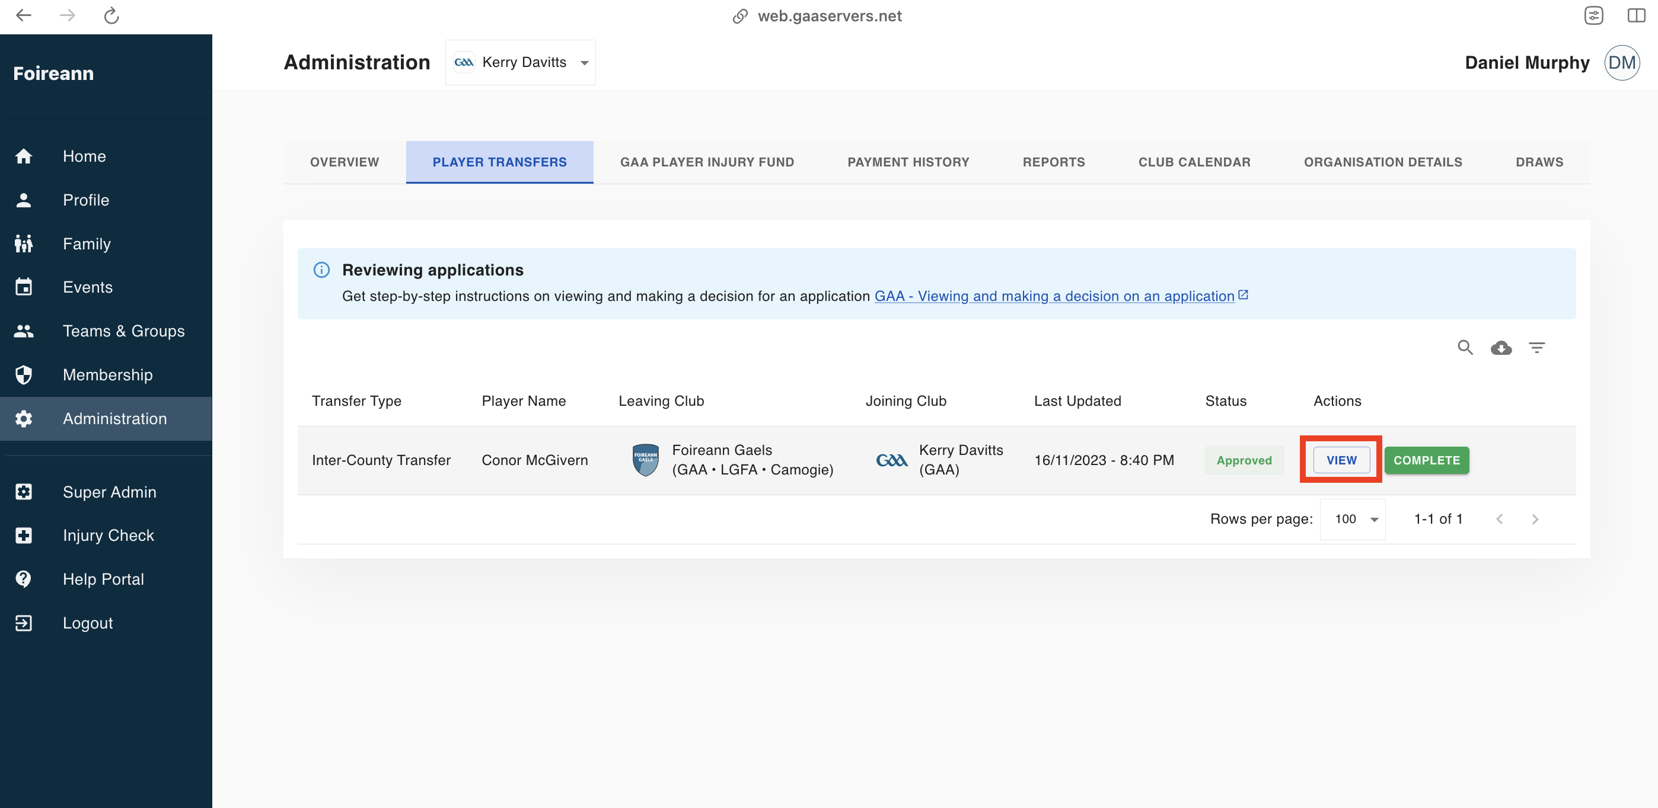Open Teams & Groups in sidebar
Screen dimensions: 1658x808
pos(106,331)
